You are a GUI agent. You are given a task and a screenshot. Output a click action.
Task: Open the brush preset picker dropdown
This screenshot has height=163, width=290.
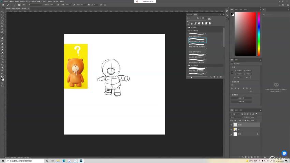click(14, 5)
